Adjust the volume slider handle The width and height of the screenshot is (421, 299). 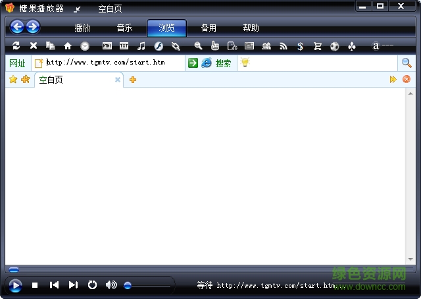[x=128, y=285]
